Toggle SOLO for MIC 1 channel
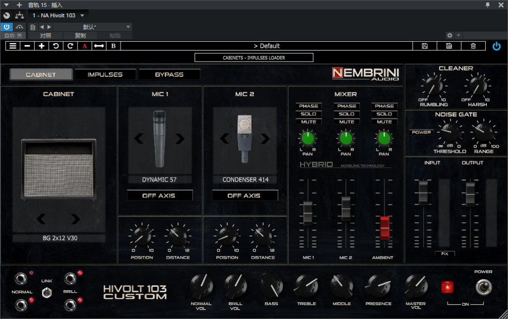This screenshot has width=508, height=319. pyautogui.click(x=309, y=114)
